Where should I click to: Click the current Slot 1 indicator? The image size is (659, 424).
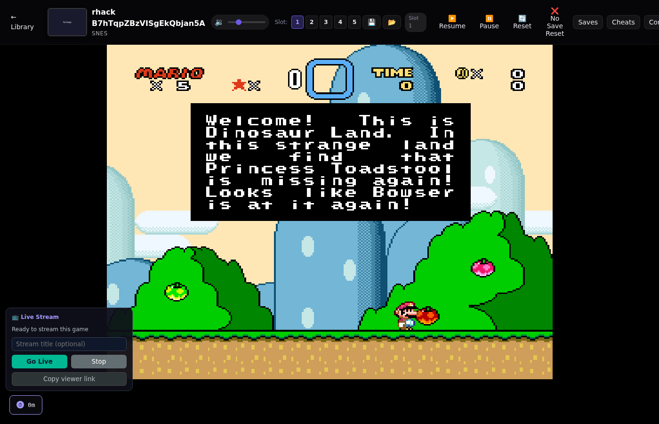coord(416,22)
